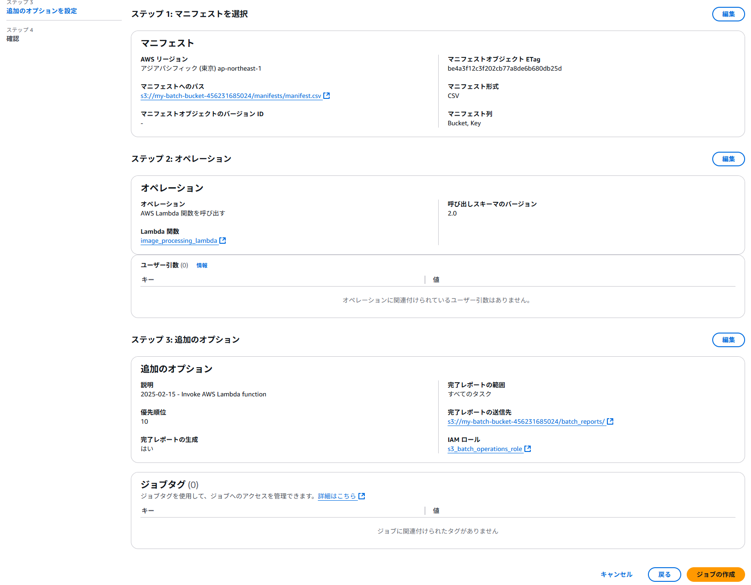
Task: Click the 値 column header in ジョブタグ table
Action: point(436,511)
